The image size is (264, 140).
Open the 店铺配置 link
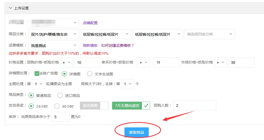click(90, 23)
